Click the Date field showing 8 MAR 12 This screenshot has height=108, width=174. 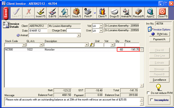point(38,31)
